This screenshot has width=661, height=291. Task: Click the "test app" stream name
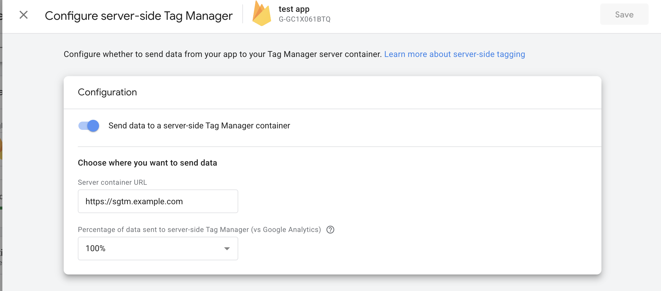point(294,9)
